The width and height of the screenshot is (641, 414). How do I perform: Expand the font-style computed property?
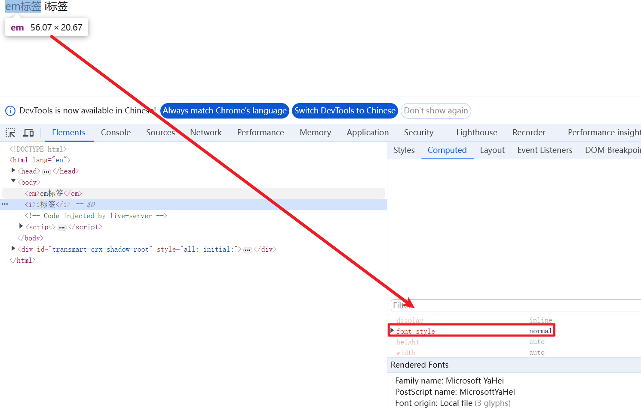tap(392, 330)
